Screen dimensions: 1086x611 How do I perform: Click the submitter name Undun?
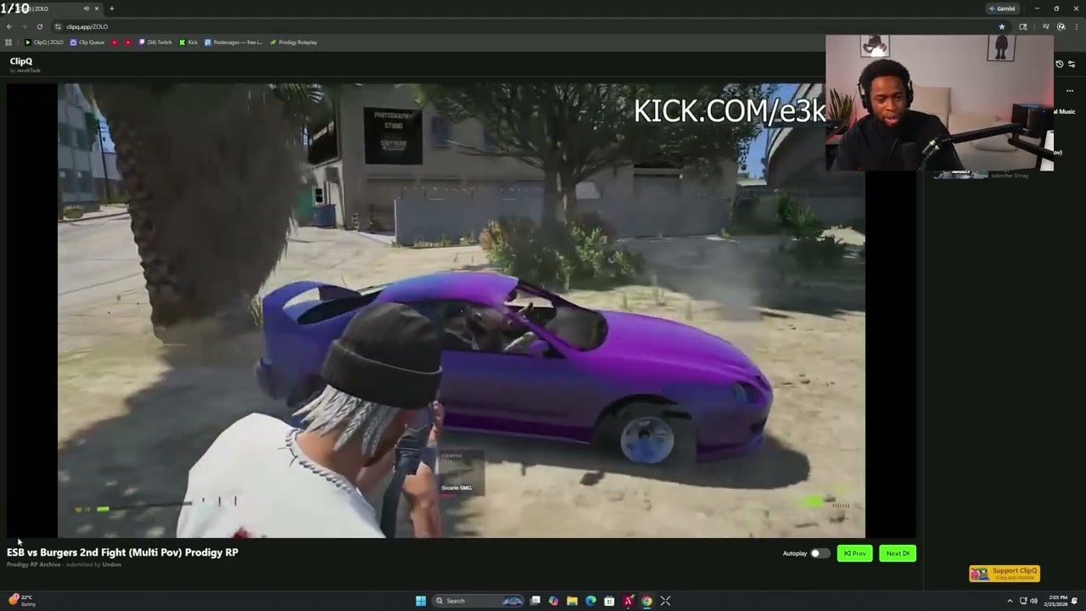[112, 564]
